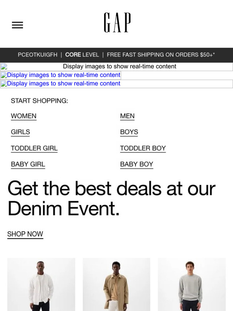The image size is (233, 311).
Task: Open the hamburger menu icon
Action: [17, 25]
